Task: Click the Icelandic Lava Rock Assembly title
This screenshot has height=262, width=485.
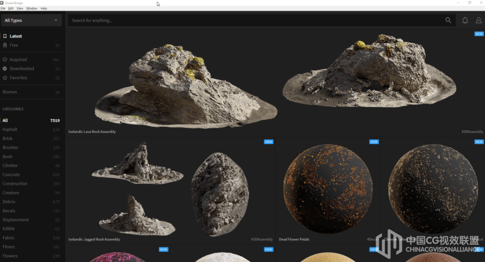Action: coord(92,132)
